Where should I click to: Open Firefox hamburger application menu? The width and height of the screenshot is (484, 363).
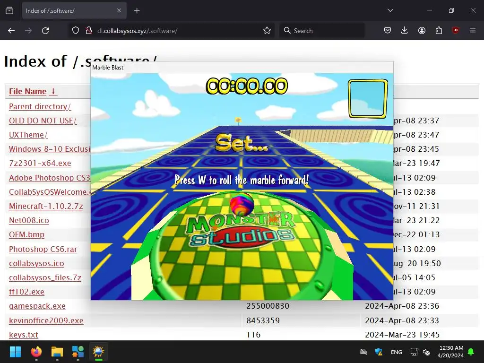tap(473, 31)
